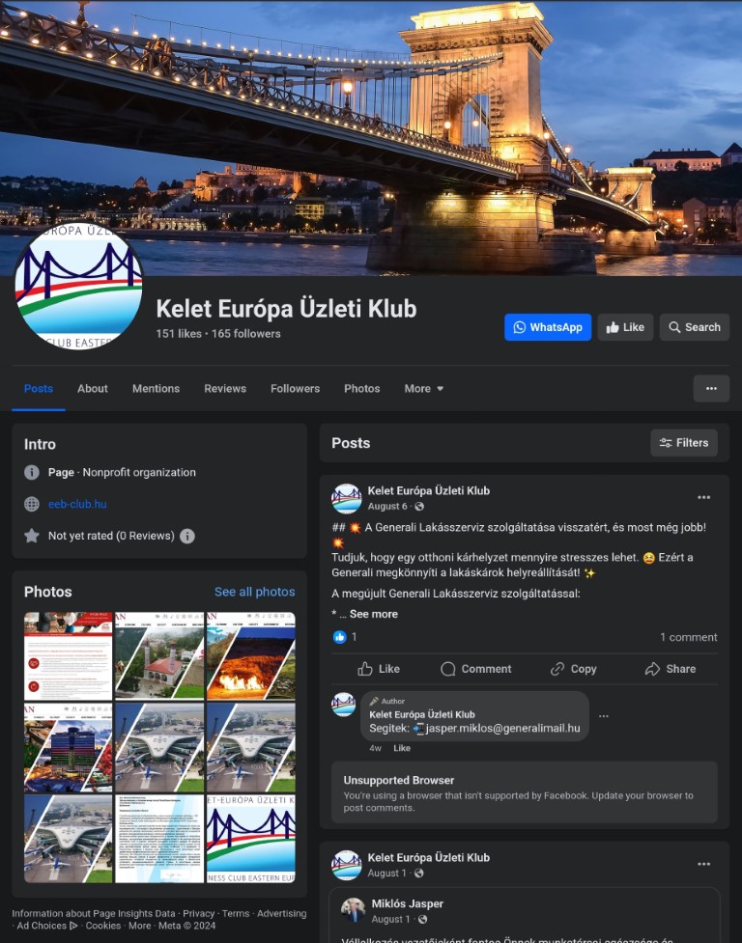Viewport: 742px width, 943px height.
Task: Expand the More dropdown
Action: click(x=424, y=389)
